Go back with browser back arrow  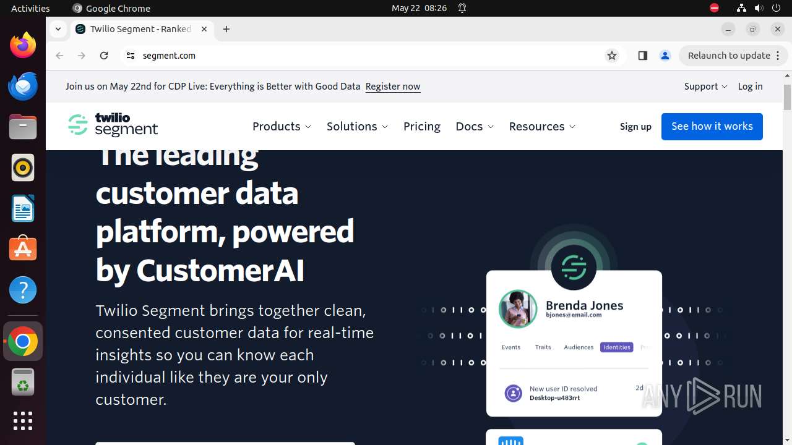point(59,56)
